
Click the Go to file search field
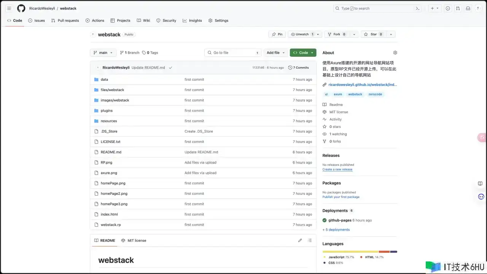(233, 53)
